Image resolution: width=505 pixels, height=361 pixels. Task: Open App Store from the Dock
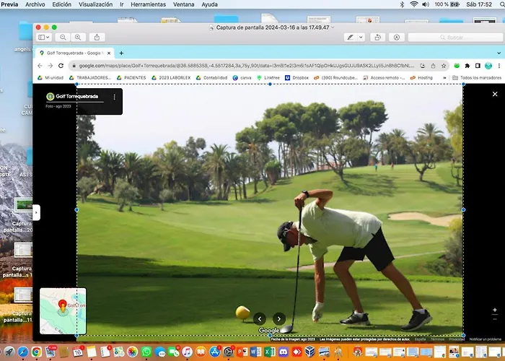pyautogui.click(x=214, y=352)
